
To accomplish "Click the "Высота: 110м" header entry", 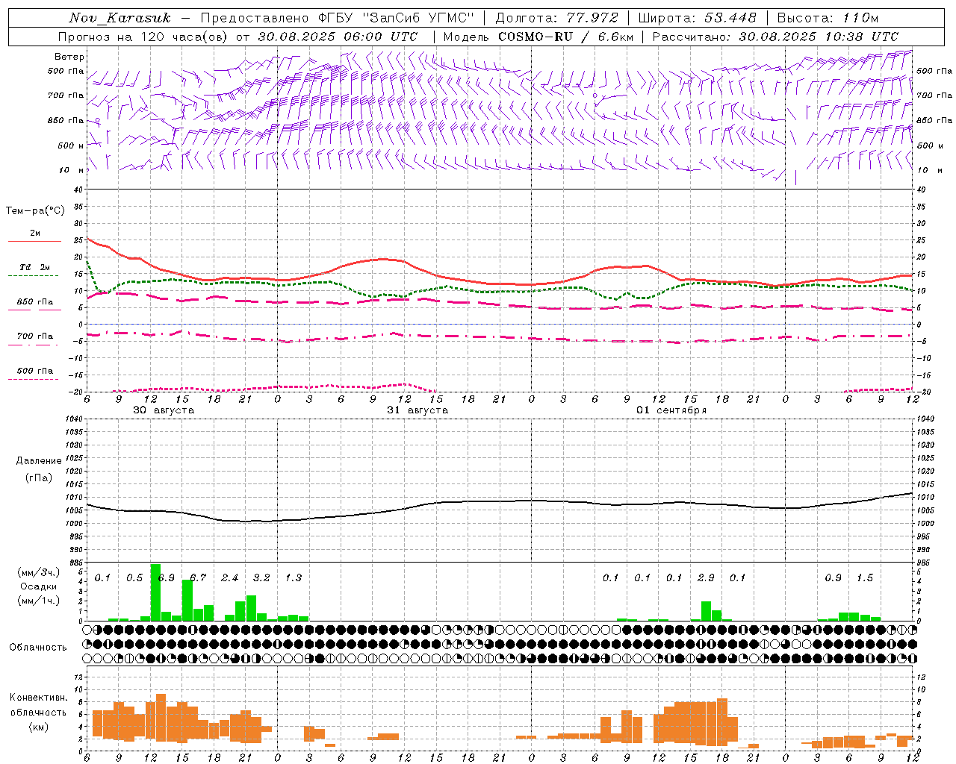I will [828, 18].
